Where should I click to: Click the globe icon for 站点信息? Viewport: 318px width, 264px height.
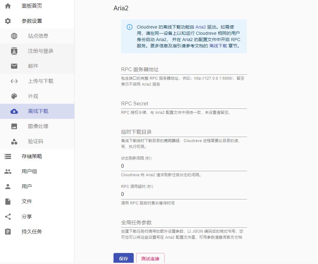pyautogui.click(x=14, y=36)
